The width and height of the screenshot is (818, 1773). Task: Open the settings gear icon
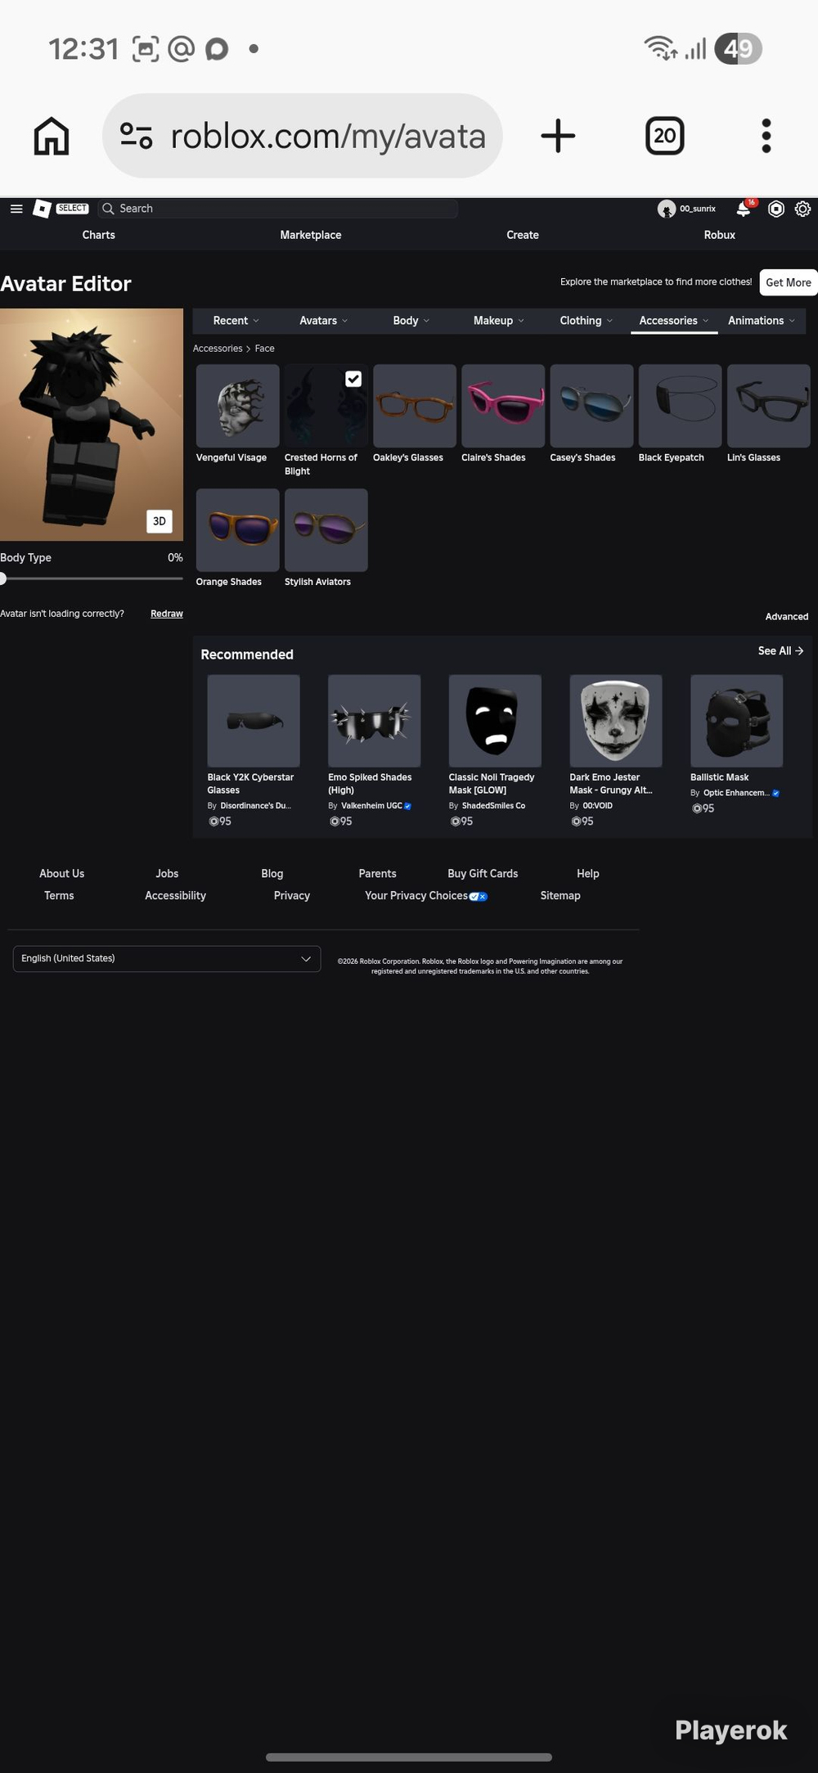point(803,209)
